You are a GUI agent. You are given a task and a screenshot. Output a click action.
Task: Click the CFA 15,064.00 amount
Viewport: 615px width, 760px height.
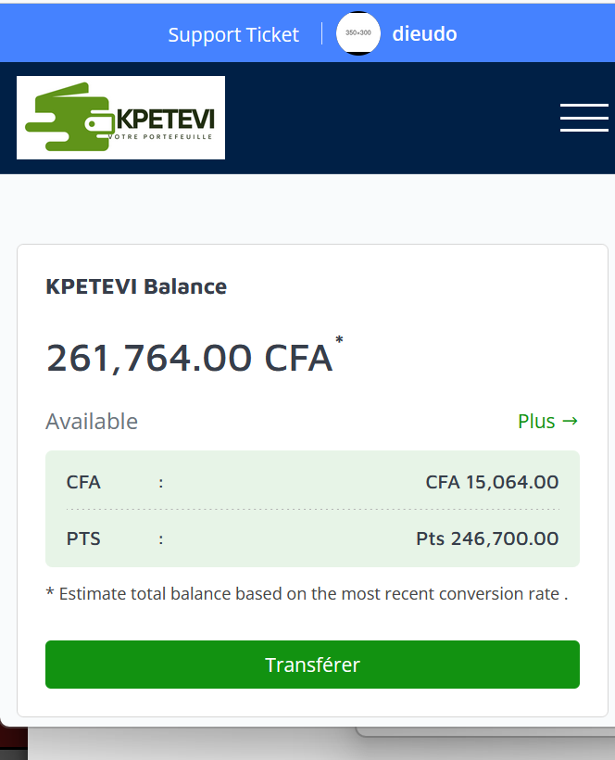click(x=492, y=482)
